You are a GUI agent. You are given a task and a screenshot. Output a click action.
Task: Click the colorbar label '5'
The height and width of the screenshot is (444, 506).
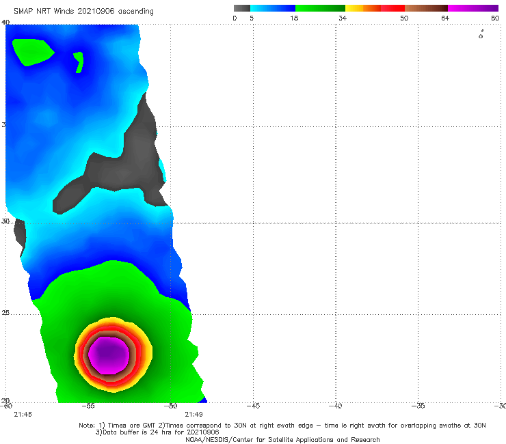pos(252,18)
